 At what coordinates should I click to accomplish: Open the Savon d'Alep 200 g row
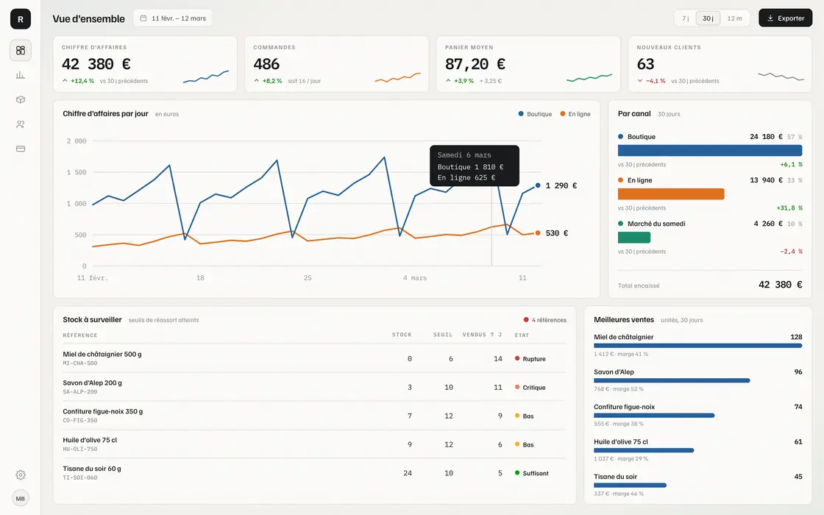pos(314,387)
